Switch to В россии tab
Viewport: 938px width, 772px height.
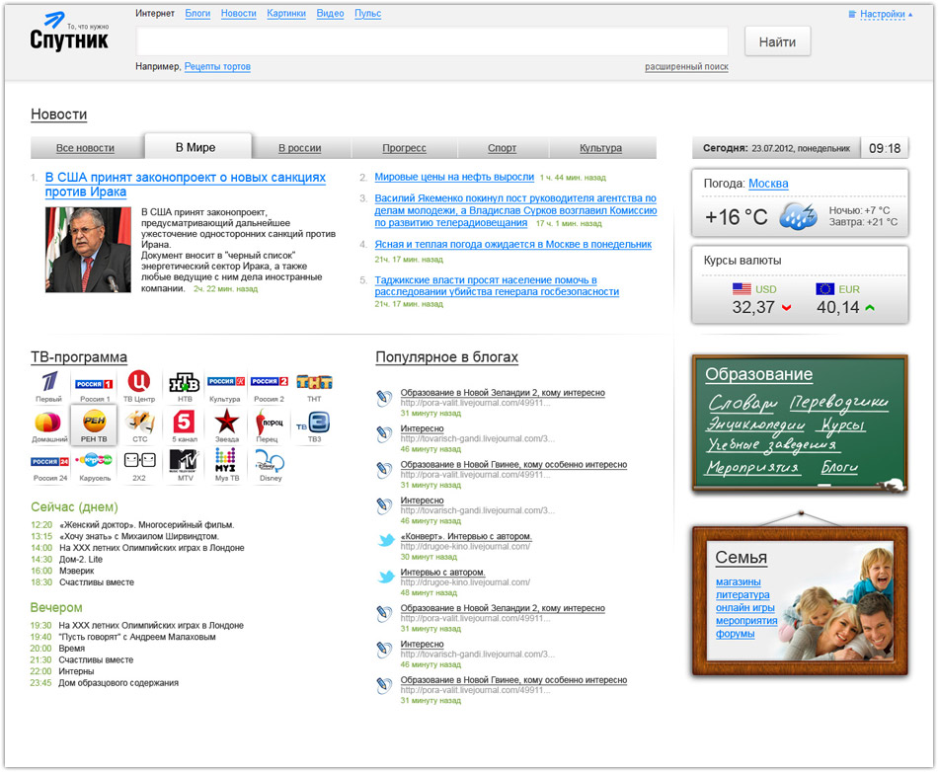(300, 148)
